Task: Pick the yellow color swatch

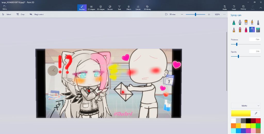Action: click(248, 126)
